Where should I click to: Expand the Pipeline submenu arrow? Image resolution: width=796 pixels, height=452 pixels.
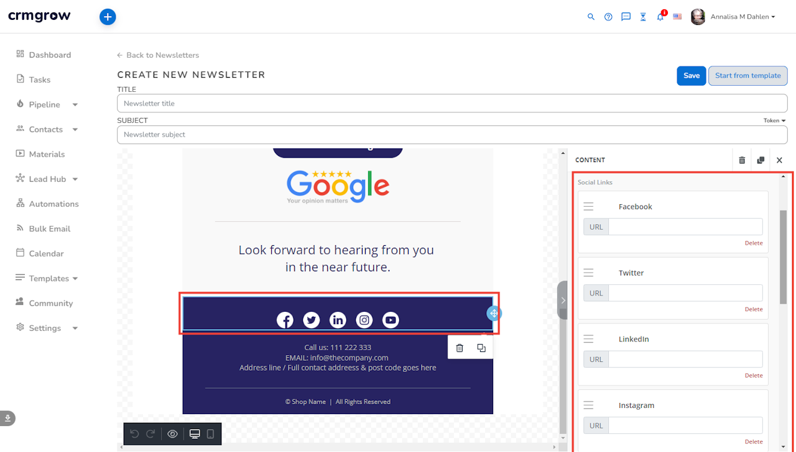(75, 105)
